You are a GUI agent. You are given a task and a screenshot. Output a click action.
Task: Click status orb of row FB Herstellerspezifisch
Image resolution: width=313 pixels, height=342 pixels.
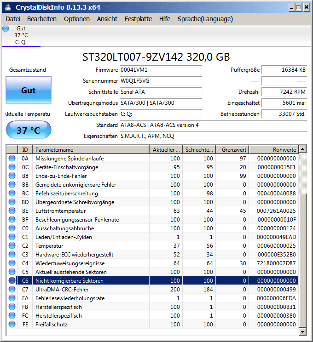[12, 307]
